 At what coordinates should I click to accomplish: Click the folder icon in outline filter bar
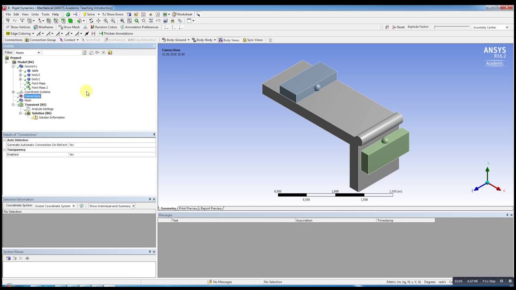click(110, 53)
